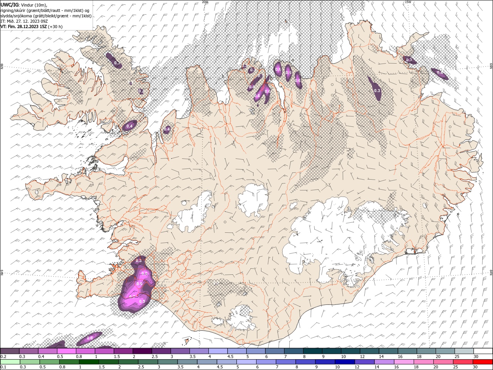The width and height of the screenshot is (493, 370).
Task: Select the darkest green 1–1.5 rain legend swatch
Action: click(89, 362)
